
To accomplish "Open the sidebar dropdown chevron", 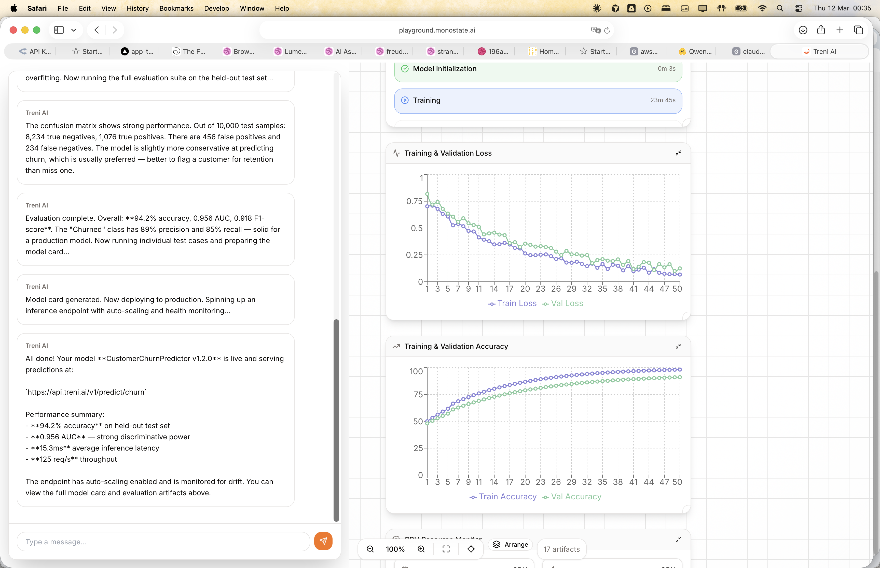I will (74, 30).
